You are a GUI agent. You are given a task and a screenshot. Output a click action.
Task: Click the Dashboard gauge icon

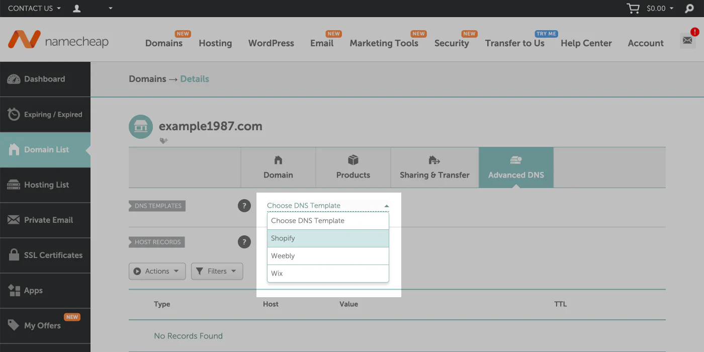click(x=14, y=79)
